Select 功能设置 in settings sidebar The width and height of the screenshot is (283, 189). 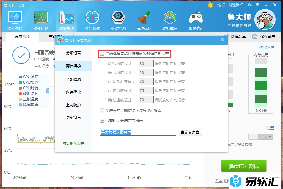coord(73,117)
